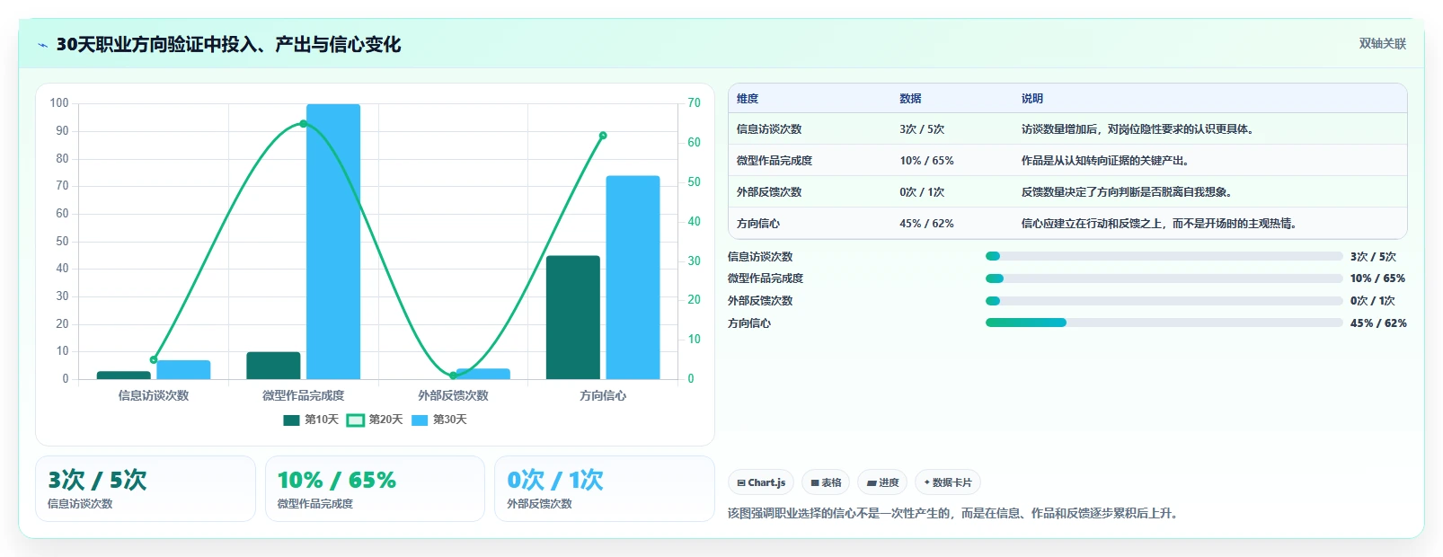The image size is (1443, 557).
Task: Click the 方向信心 progress bar
Action: pyautogui.click(x=1164, y=323)
